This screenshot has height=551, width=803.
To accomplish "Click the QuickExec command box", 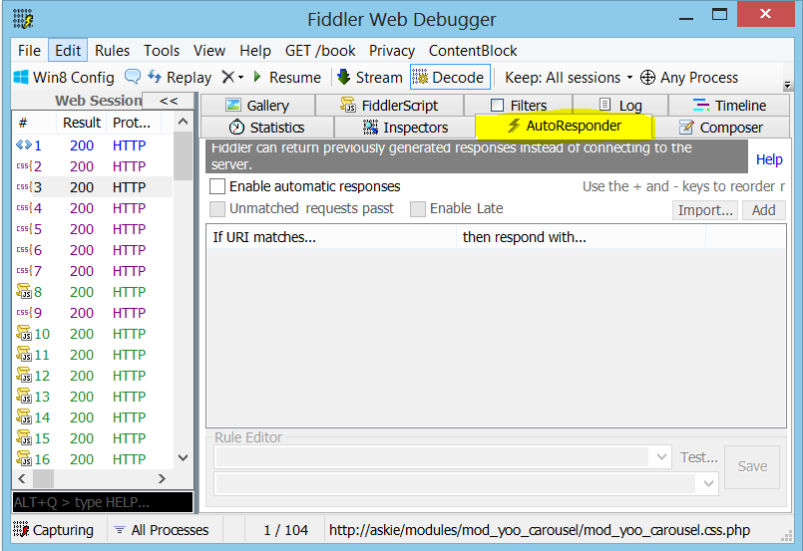I will (103, 502).
